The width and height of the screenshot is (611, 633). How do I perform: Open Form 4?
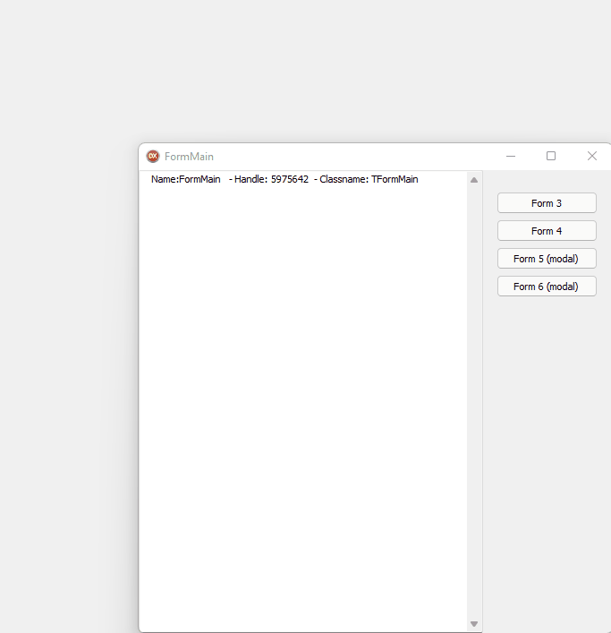[547, 231]
